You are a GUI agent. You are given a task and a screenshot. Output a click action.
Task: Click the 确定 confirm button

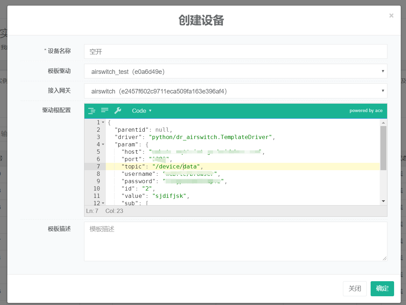click(x=382, y=289)
